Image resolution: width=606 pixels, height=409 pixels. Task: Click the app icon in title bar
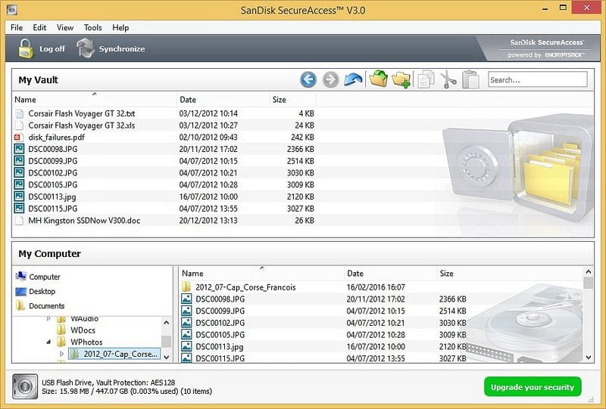[x=11, y=9]
